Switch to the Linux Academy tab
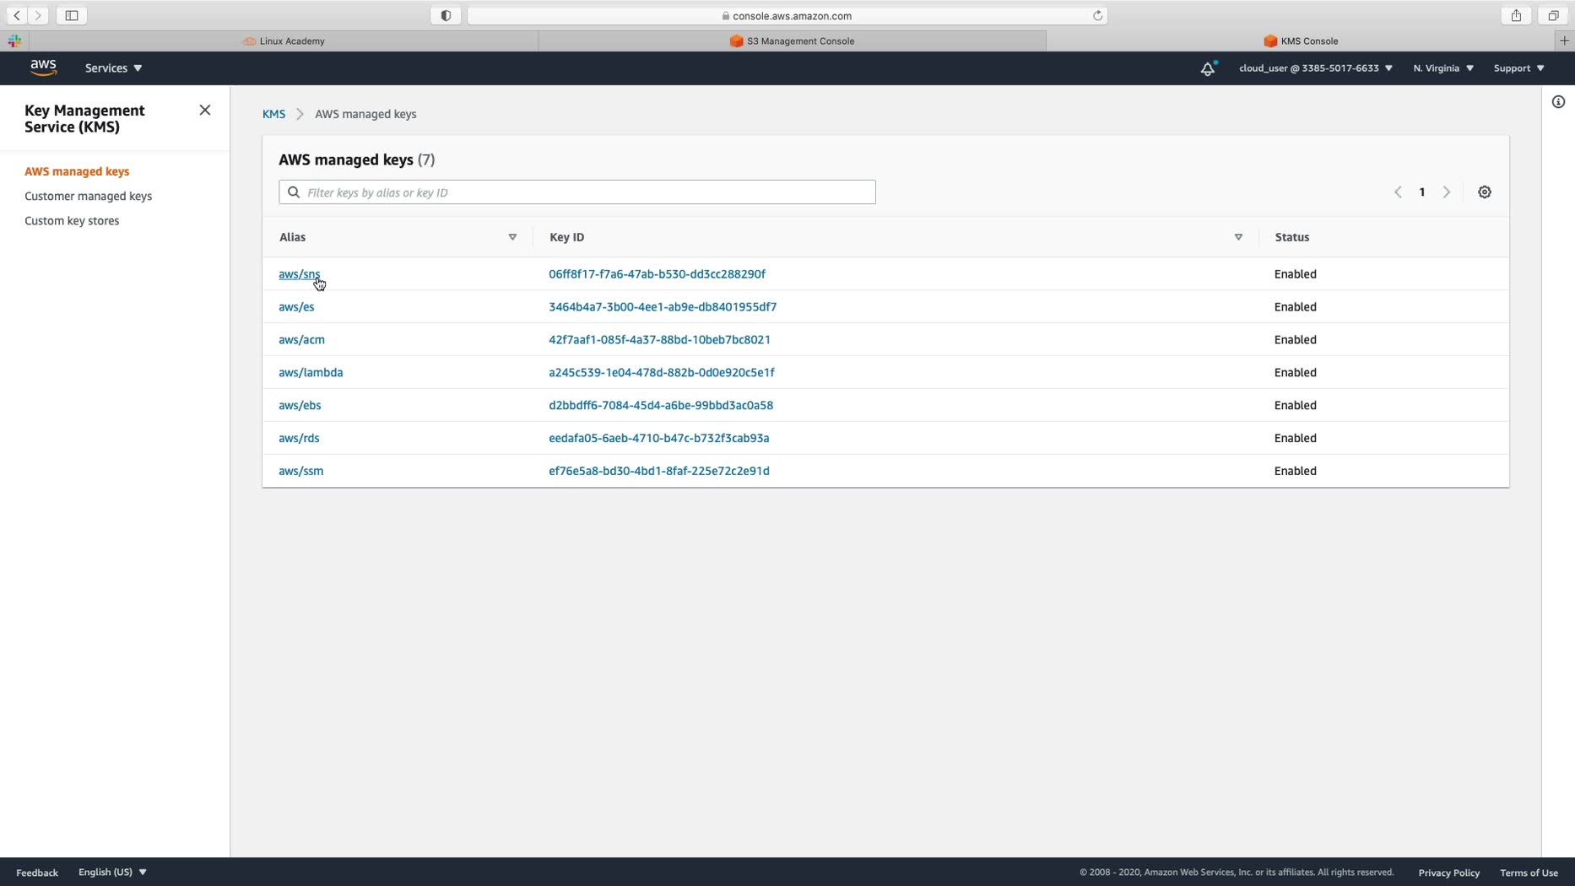 (x=284, y=41)
